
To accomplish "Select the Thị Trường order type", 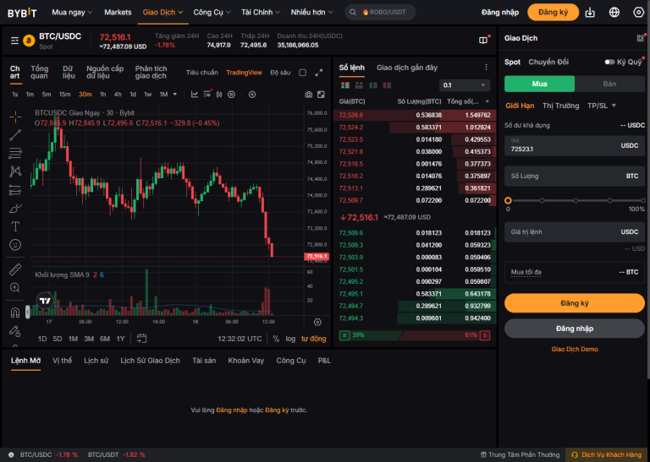I will point(560,106).
